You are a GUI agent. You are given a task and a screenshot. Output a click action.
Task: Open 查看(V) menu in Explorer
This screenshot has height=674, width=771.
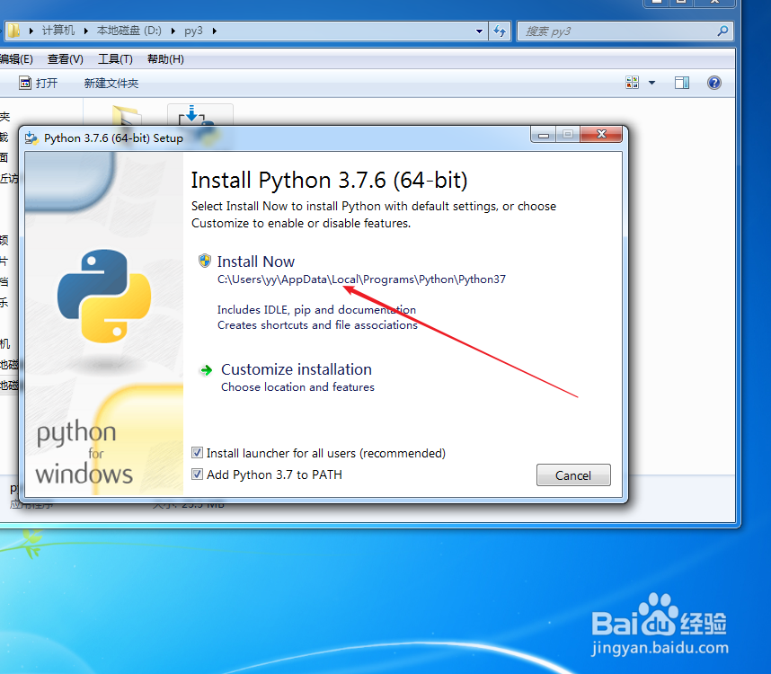click(65, 59)
